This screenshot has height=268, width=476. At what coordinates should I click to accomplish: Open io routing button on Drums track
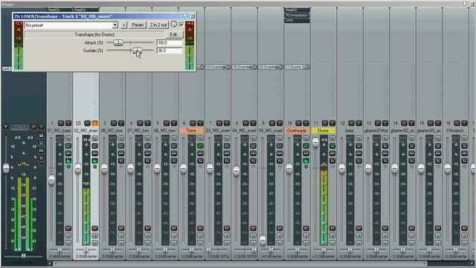tap(332, 146)
